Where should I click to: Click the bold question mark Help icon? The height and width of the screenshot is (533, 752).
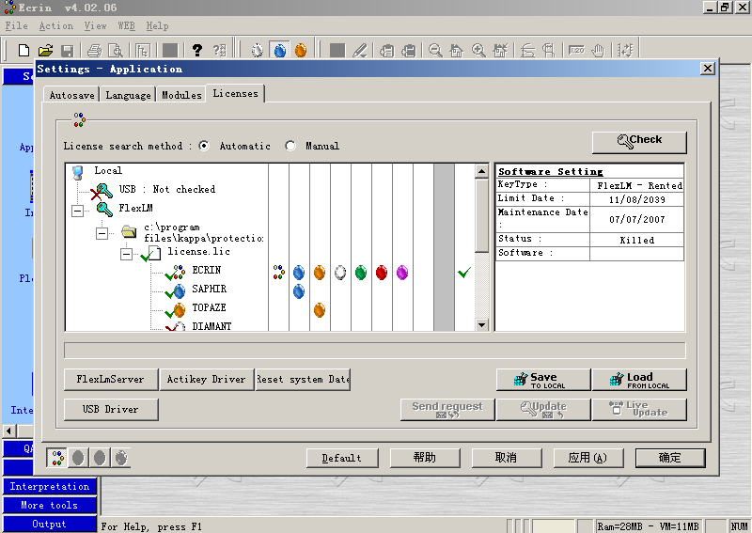click(196, 50)
